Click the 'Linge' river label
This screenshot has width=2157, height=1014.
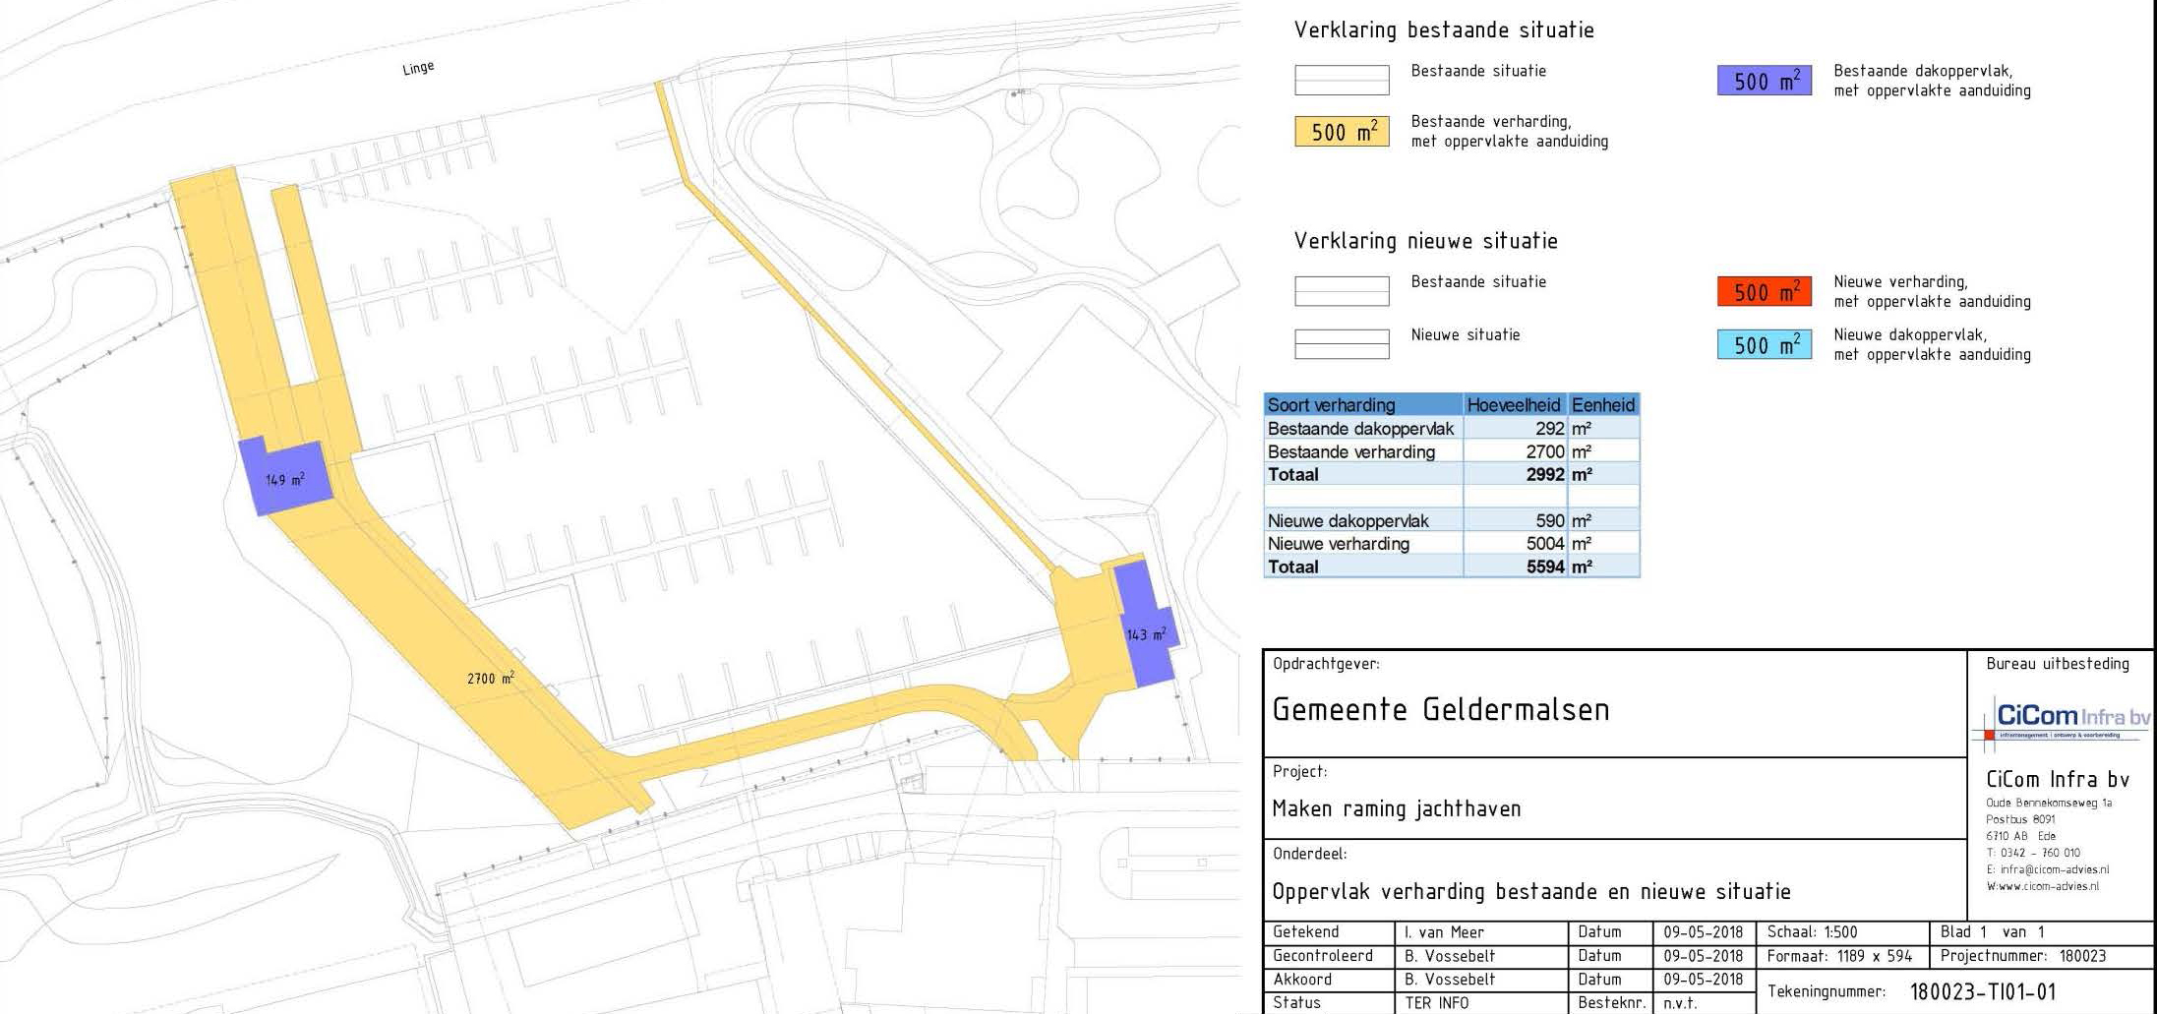(x=418, y=68)
